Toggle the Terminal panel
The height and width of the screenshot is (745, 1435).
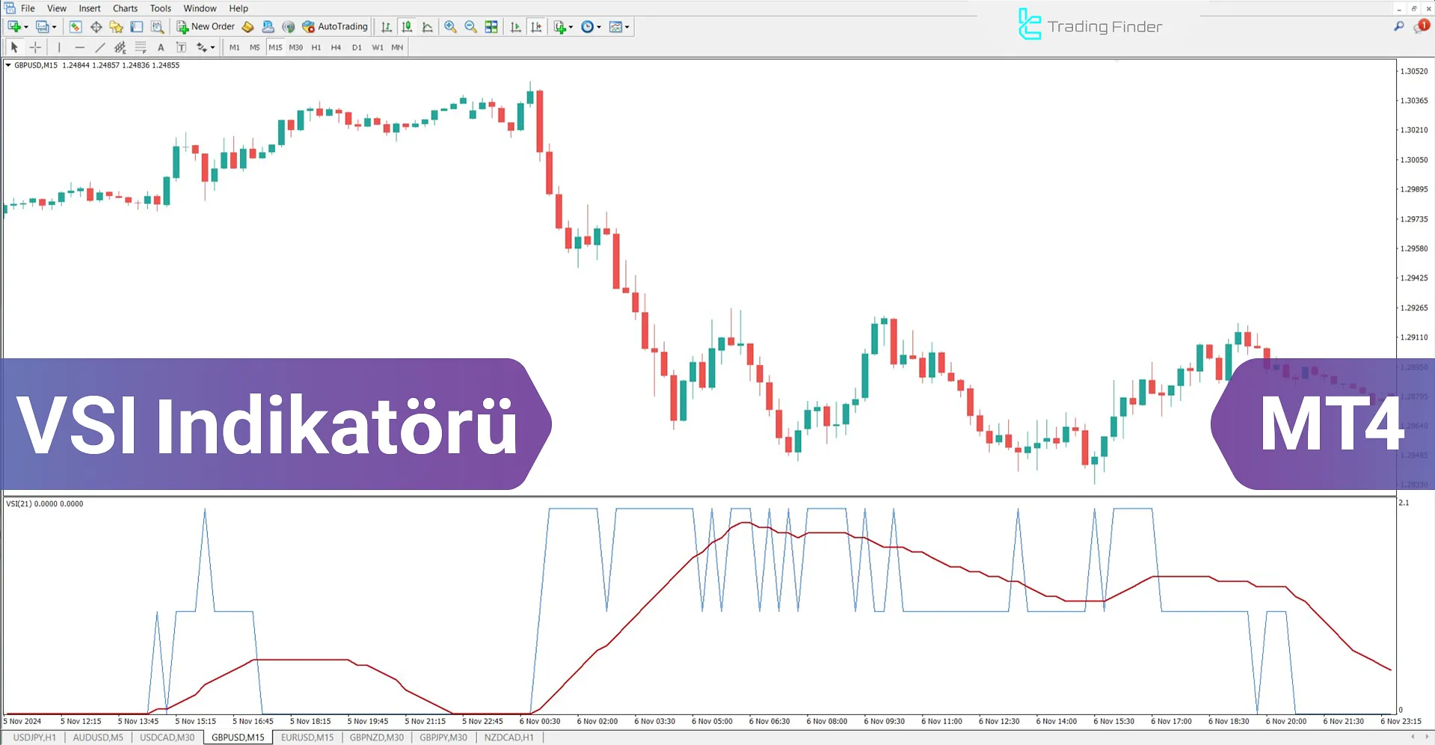(136, 26)
